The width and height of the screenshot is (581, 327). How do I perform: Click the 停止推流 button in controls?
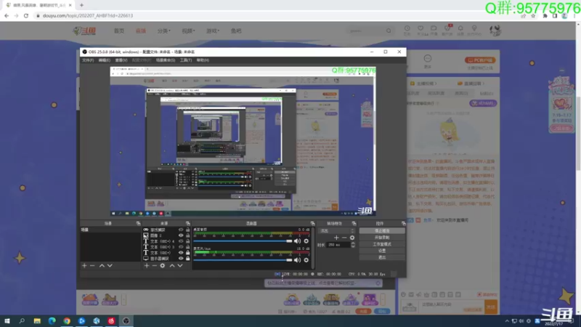click(382, 230)
